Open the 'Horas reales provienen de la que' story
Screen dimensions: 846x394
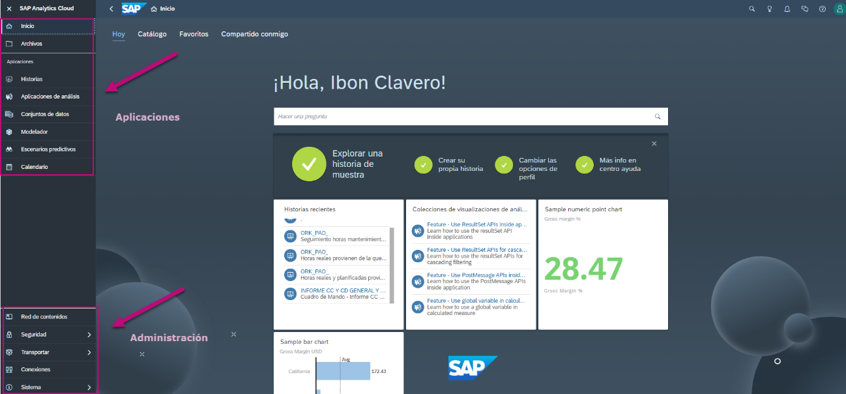(335, 254)
